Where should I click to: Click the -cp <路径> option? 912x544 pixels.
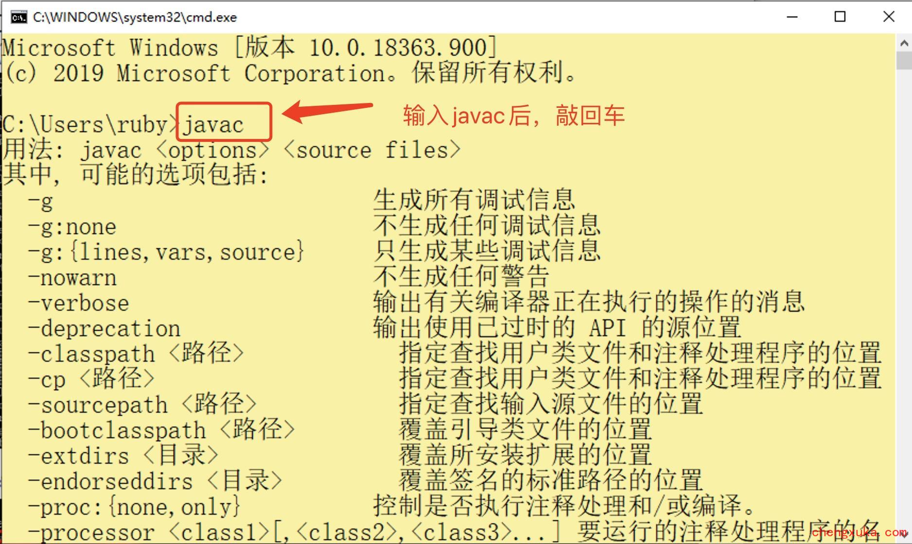coord(91,379)
